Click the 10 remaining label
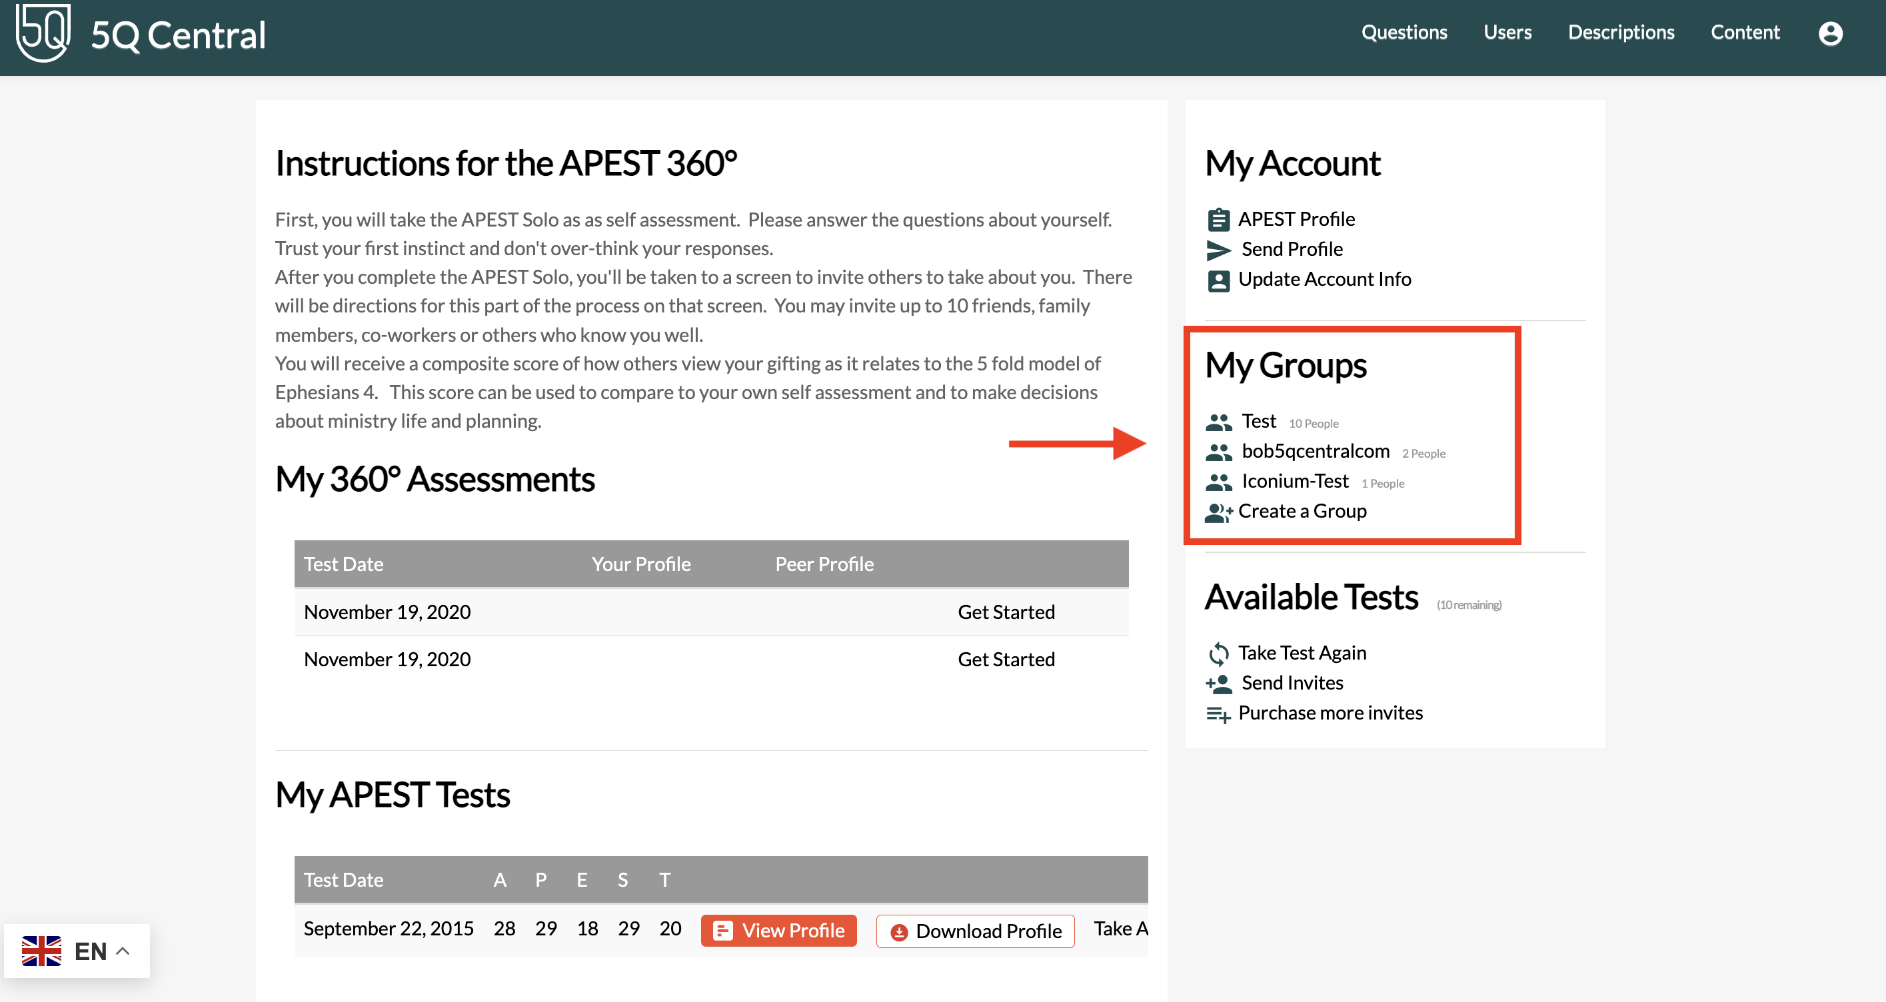1886x1002 pixels. [x=1468, y=604]
